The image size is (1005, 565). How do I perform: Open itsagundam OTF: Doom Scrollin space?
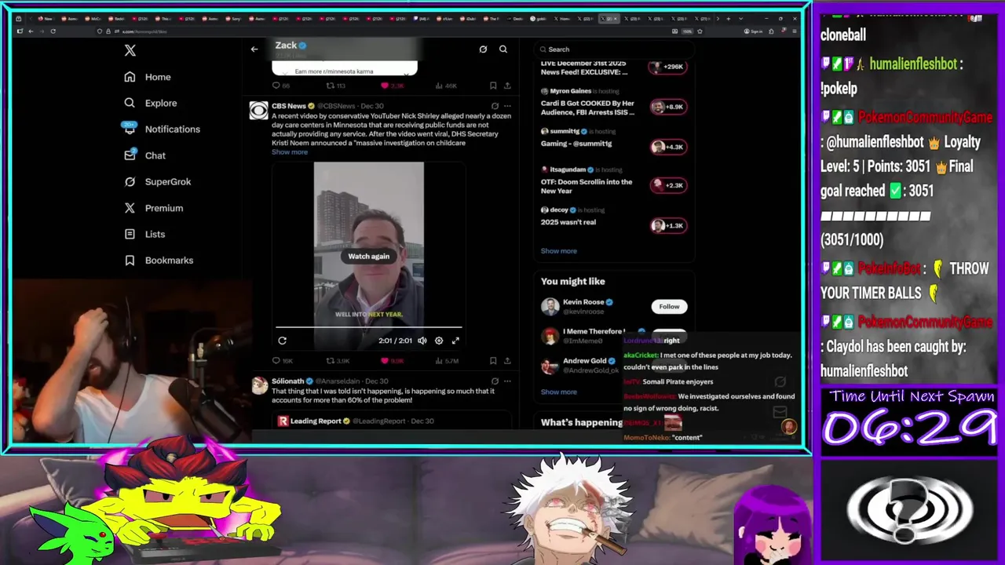[587, 186]
